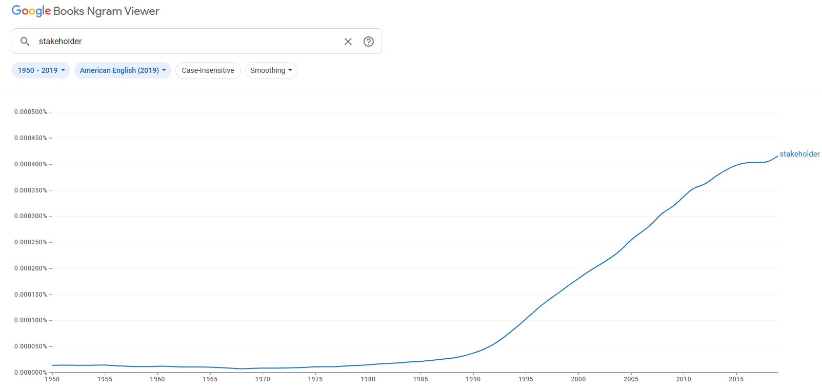Click the 1990 year label on the x-axis

(473, 379)
